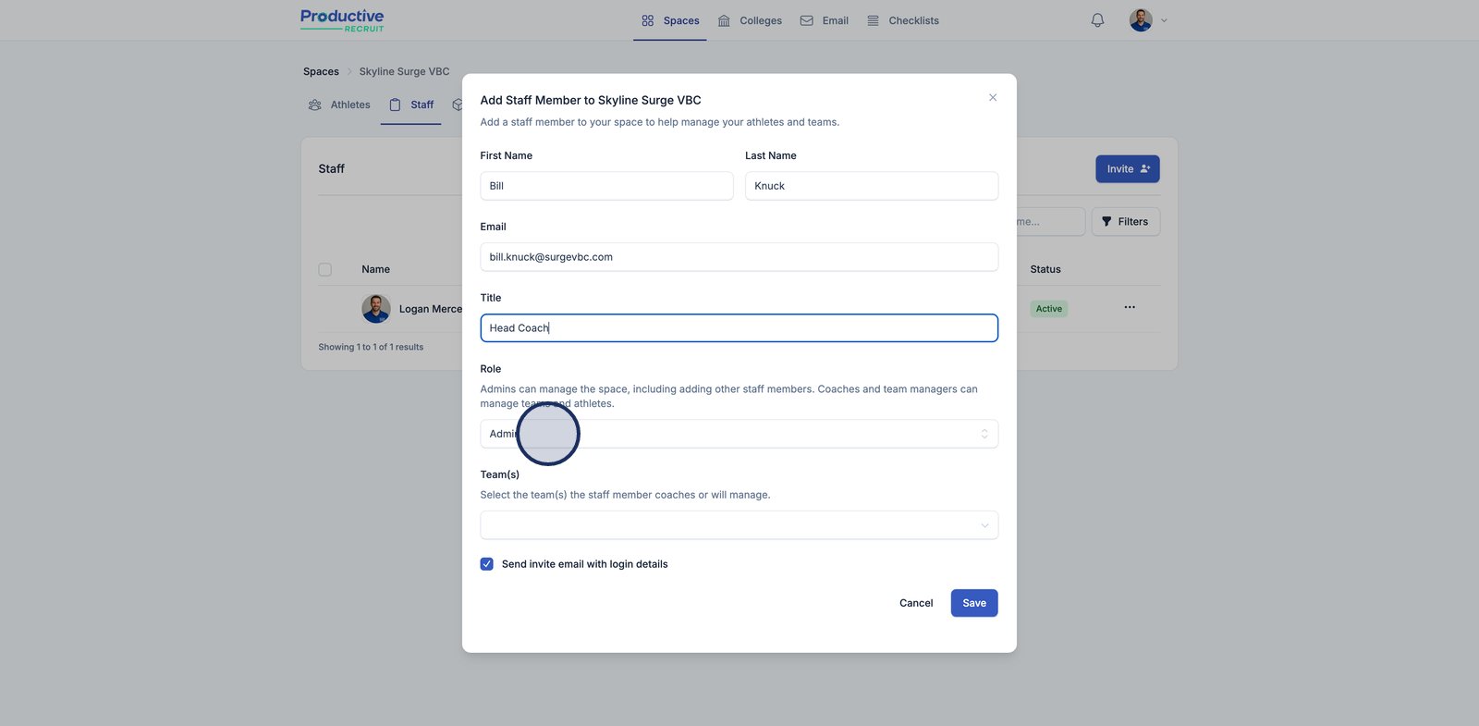Click Logan Mercer's profile photo
The image size is (1479, 726).
(376, 309)
